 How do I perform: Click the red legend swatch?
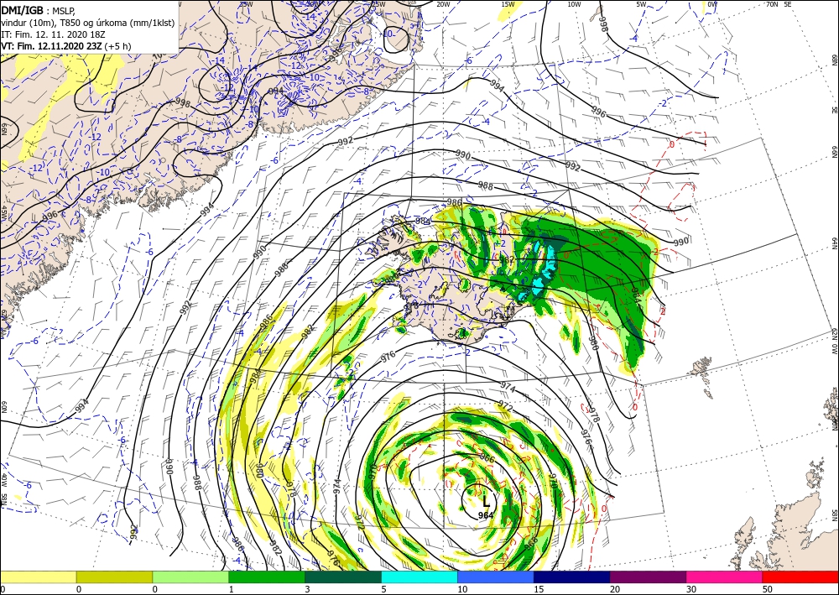(800, 577)
